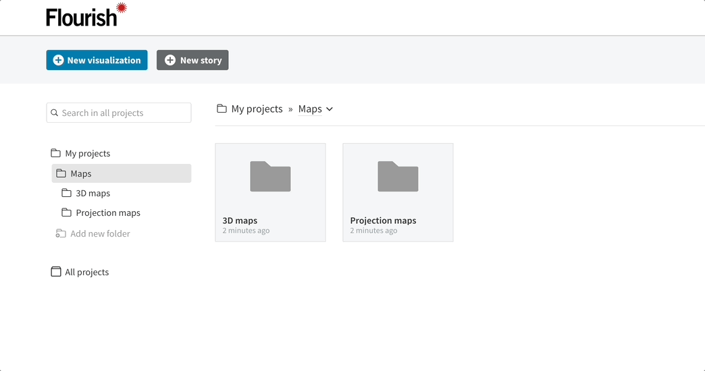Screen dimensions: 705x371
Task: Expand the Maps breadcrumb dropdown chevron
Action: pos(330,109)
